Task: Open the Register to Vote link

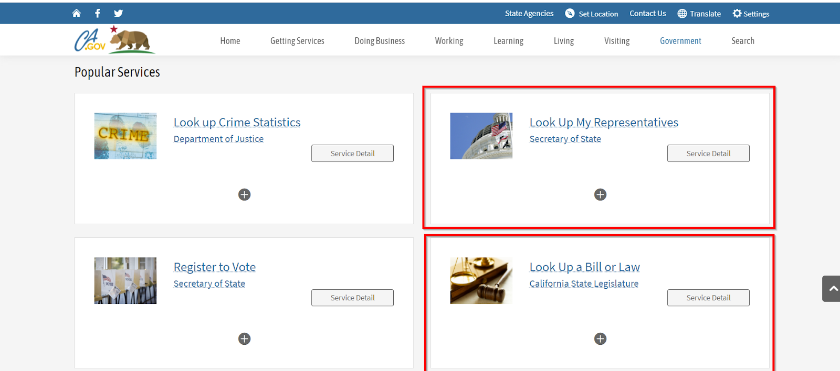Action: (215, 267)
